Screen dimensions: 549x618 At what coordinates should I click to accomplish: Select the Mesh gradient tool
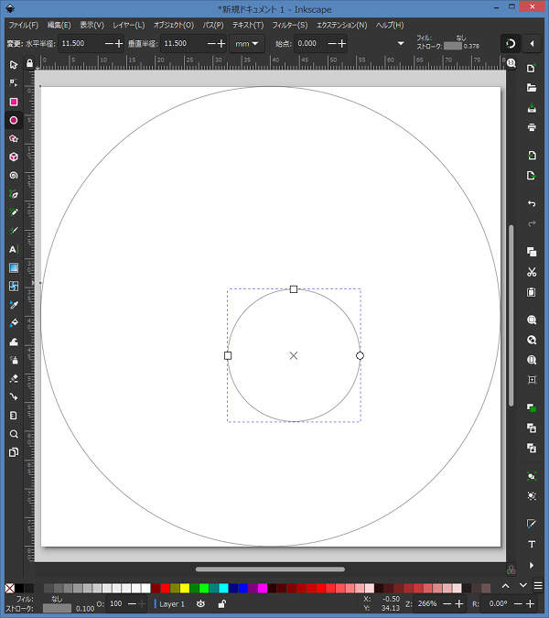[x=14, y=287]
